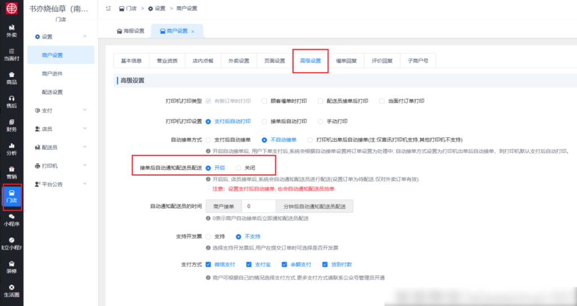Open the 商品 sidebar section
Image resolution: width=577 pixels, height=306 pixels.
point(11,78)
